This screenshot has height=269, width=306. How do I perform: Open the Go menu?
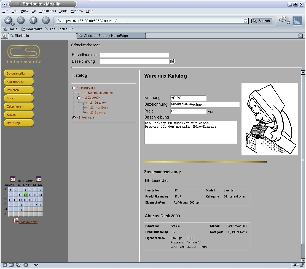(x=34, y=11)
